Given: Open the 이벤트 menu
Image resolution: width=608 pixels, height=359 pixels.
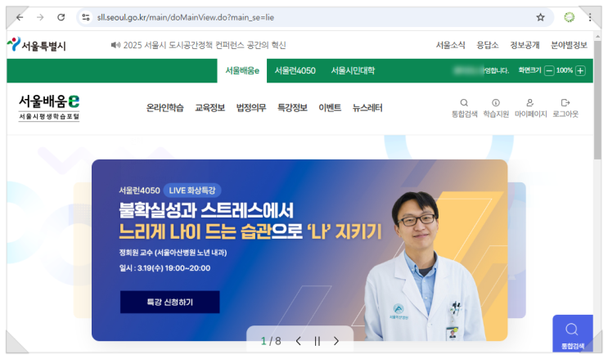Looking at the screenshot, I should pos(330,108).
